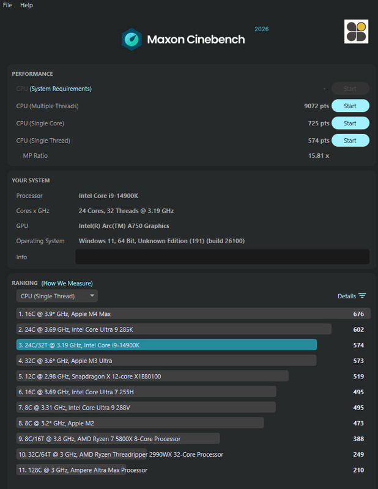
Task: Click the CPU (Multiple Threads) label
Action: (x=47, y=106)
